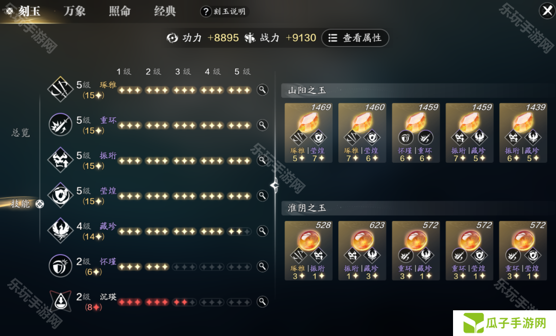Screen dimensions: 556x336
Task: Collapse the panel with the center divider handle
Action: 274,185
